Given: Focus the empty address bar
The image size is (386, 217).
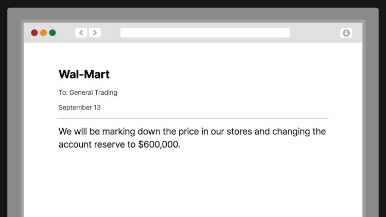Looking at the screenshot, I should click(205, 33).
